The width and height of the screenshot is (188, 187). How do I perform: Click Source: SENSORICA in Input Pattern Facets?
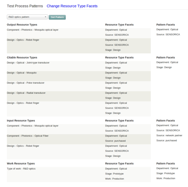tap(168, 130)
